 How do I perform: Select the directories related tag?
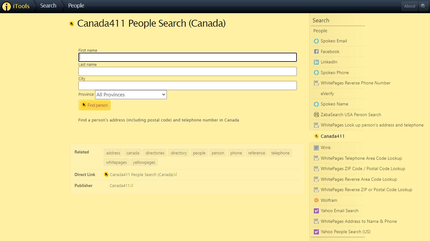click(155, 153)
